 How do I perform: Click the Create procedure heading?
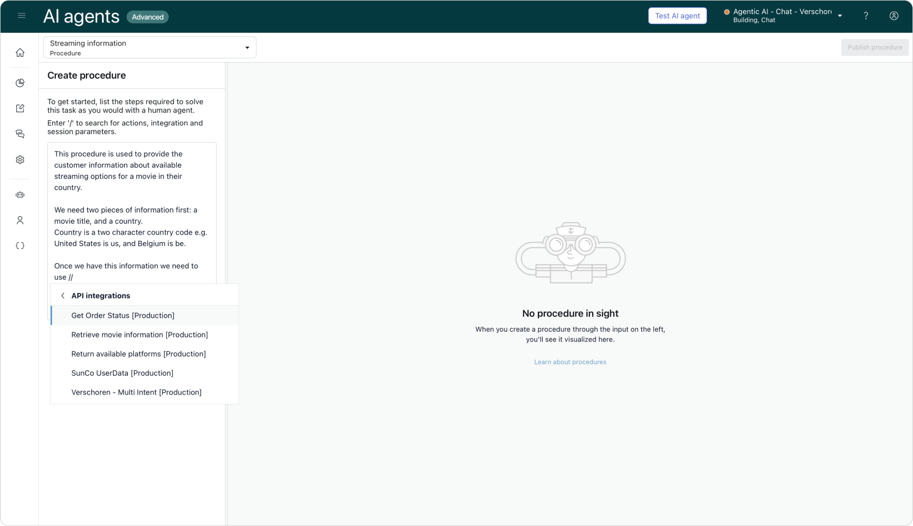(x=87, y=76)
